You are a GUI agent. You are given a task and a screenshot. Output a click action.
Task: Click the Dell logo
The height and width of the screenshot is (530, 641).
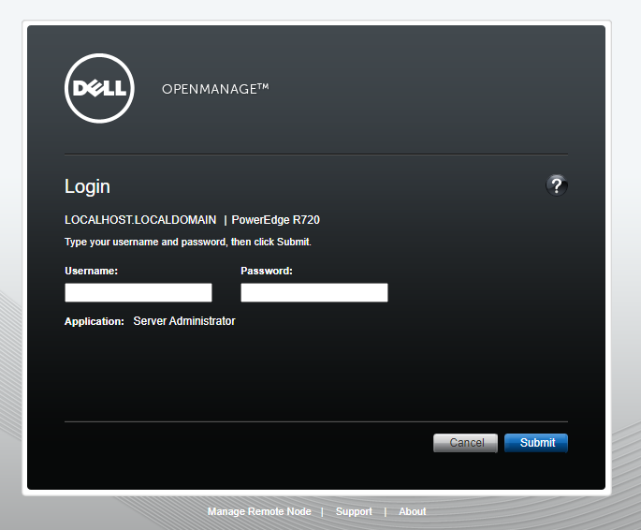99,88
